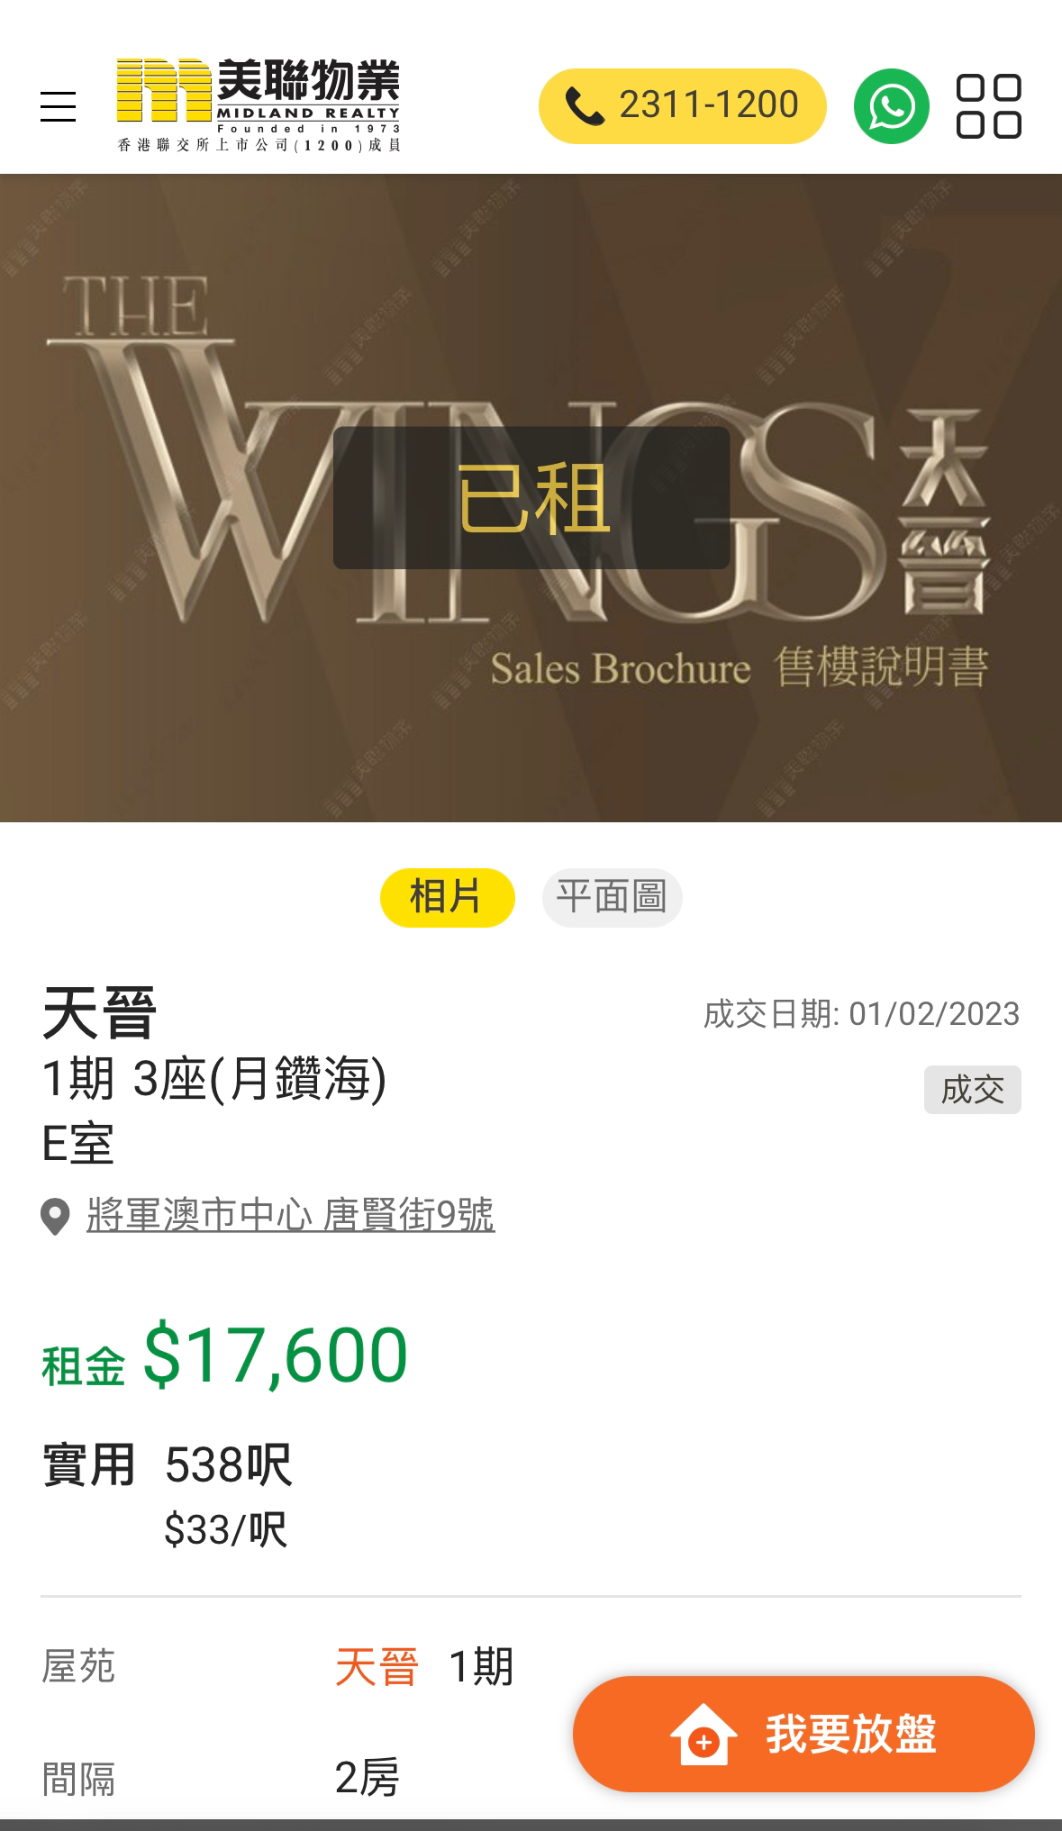Tap rent price $17,600
Screen dimensions: 1062x1831
coord(276,1355)
